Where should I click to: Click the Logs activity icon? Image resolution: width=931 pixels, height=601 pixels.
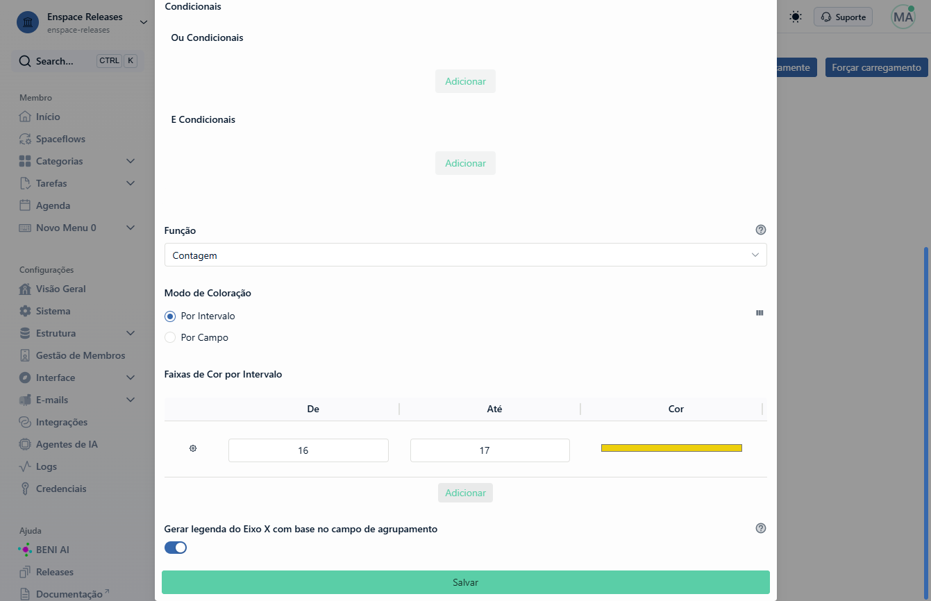coord(25,466)
